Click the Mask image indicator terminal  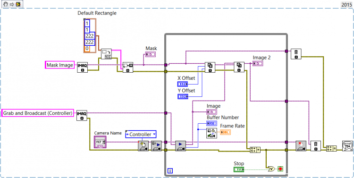click(151, 54)
